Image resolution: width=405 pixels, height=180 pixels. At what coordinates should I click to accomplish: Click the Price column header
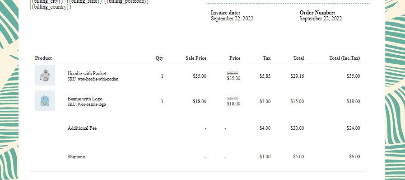pyautogui.click(x=235, y=58)
